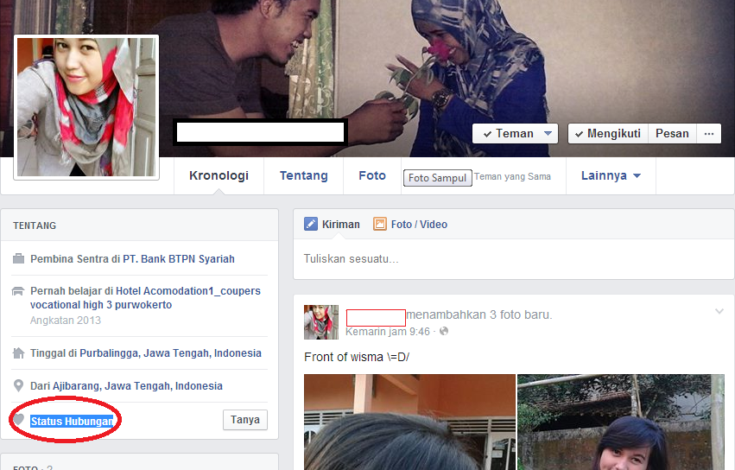Viewport: 735px width, 470px height.
Task: Click the post author's avatar thumbnail
Action: [x=321, y=322]
